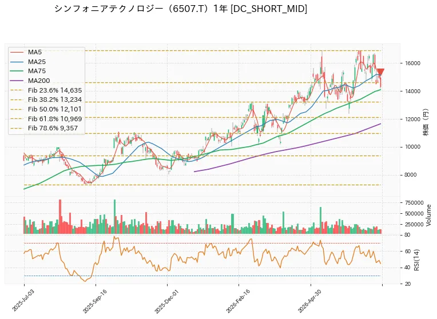The height and width of the screenshot is (319, 437).
Task: Select Fib 50.0% 12,101 legend entry
Action: (46, 109)
